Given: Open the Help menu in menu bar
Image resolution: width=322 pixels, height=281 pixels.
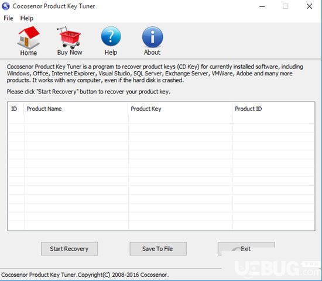Looking at the screenshot, I should 27,18.
